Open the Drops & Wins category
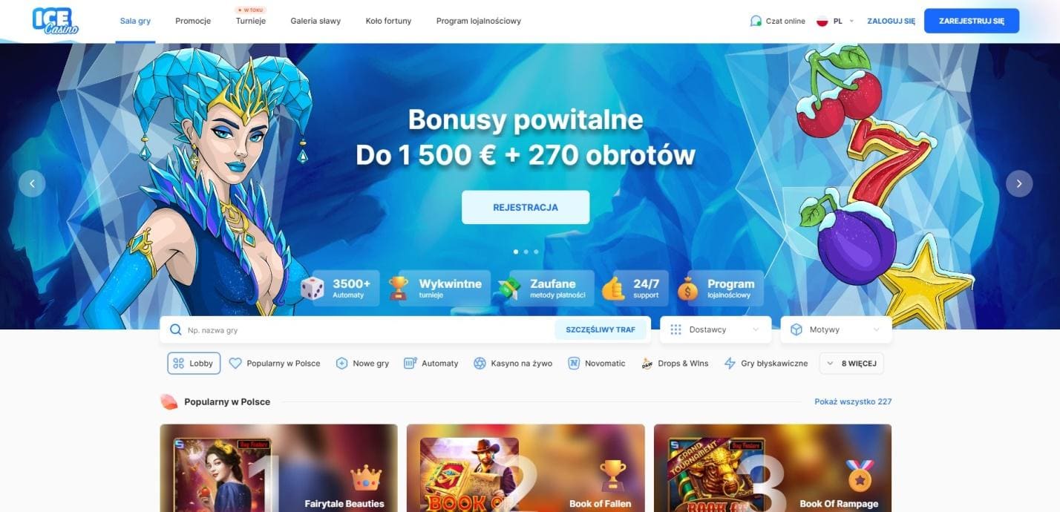Image resolution: width=1060 pixels, height=512 pixels. (x=674, y=364)
